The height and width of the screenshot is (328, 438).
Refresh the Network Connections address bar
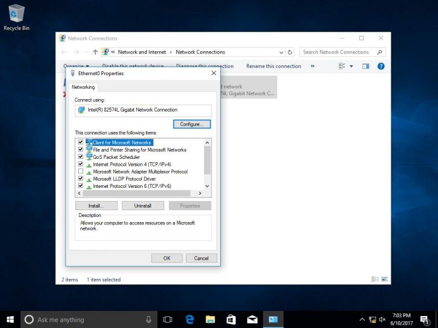pyautogui.click(x=290, y=52)
